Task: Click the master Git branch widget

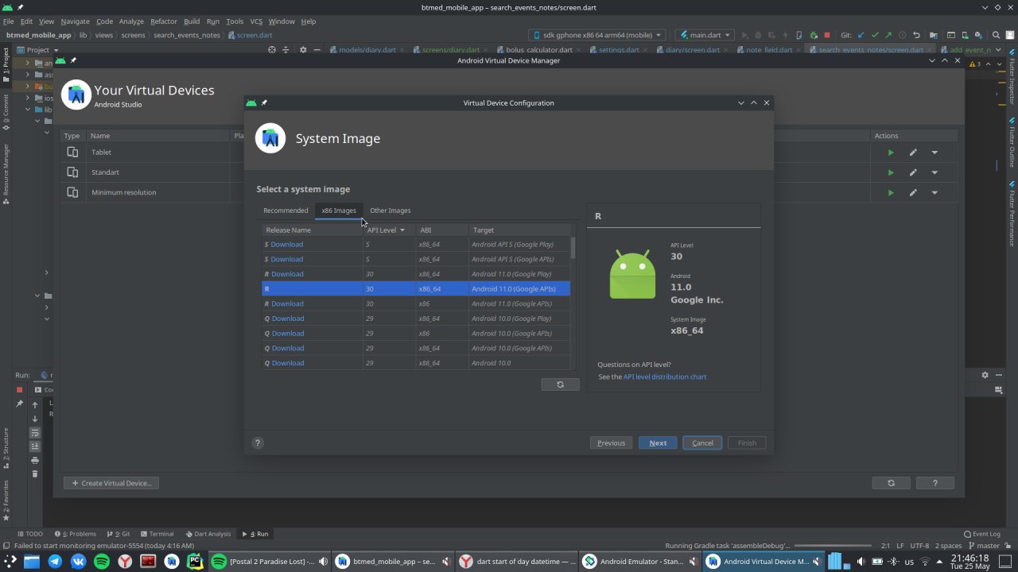Action: coord(983,546)
